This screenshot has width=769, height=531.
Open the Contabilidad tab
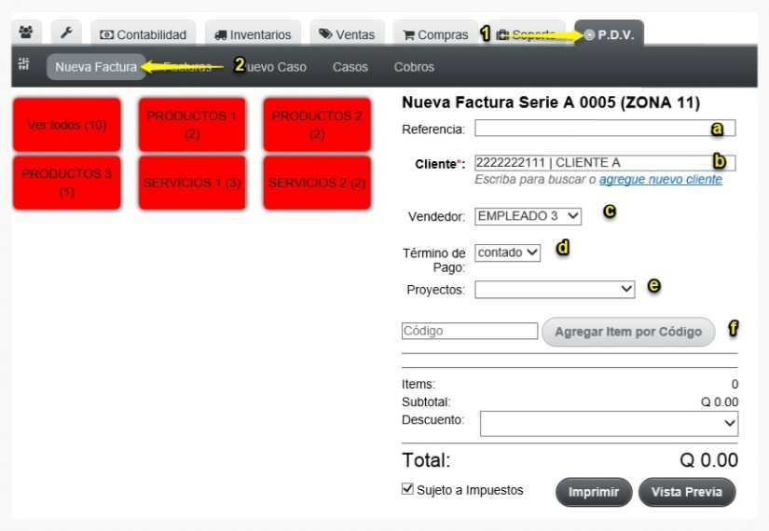144,34
